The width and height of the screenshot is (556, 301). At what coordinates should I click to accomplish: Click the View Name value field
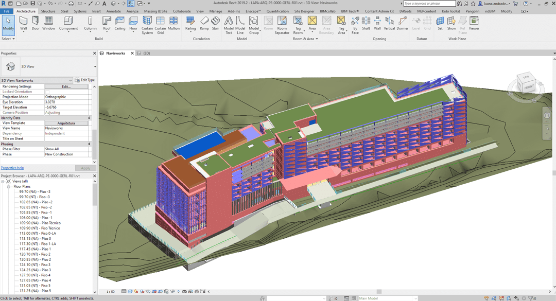point(66,128)
